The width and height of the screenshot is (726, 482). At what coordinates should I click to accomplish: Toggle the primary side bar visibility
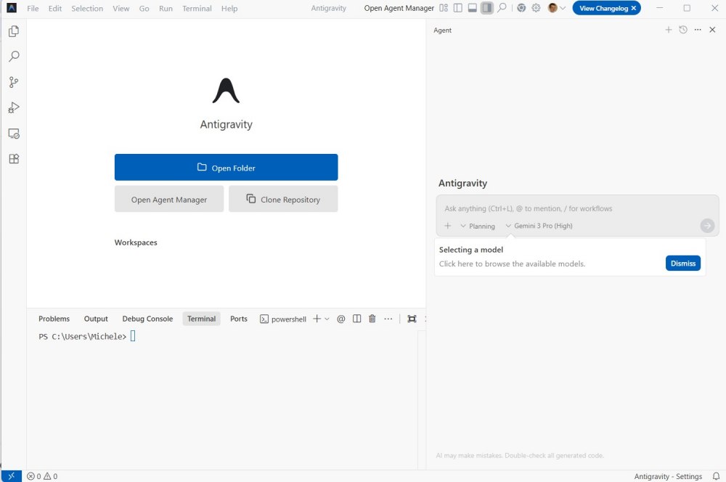click(x=457, y=8)
